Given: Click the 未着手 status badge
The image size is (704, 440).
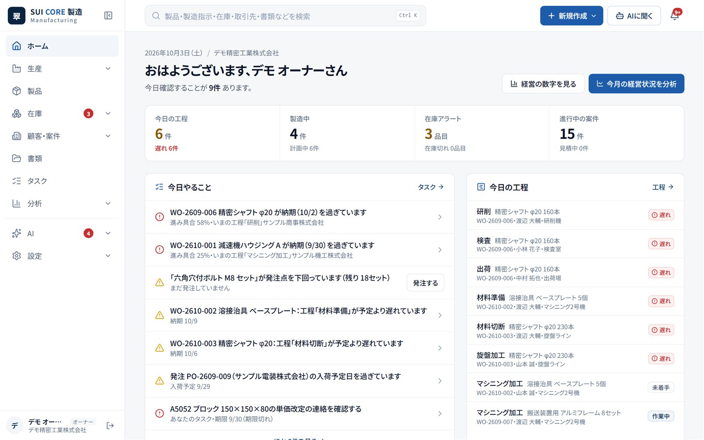Looking at the screenshot, I should pyautogui.click(x=661, y=388).
